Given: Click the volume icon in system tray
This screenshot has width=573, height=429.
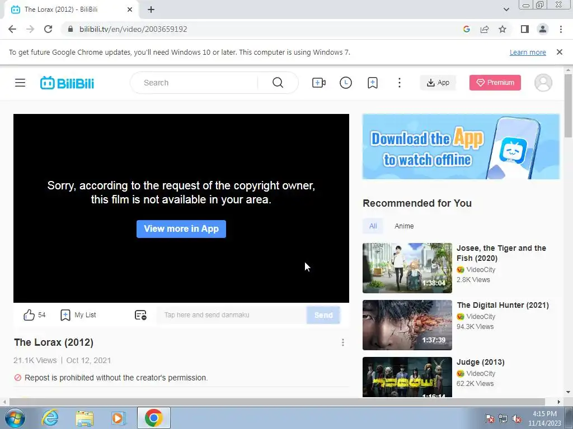Looking at the screenshot, I should (516, 418).
